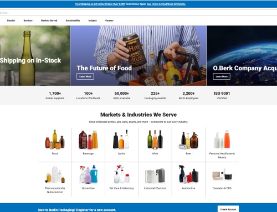Open the Markets Served menu

coord(49,20)
